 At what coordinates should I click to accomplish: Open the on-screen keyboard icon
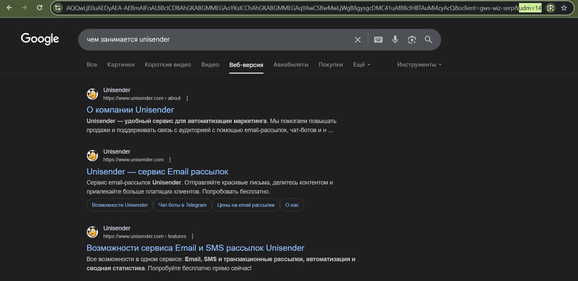378,40
